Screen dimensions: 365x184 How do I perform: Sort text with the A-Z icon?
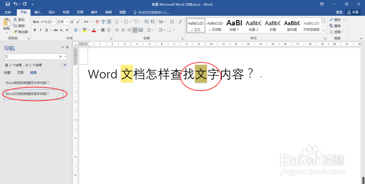pos(172,22)
